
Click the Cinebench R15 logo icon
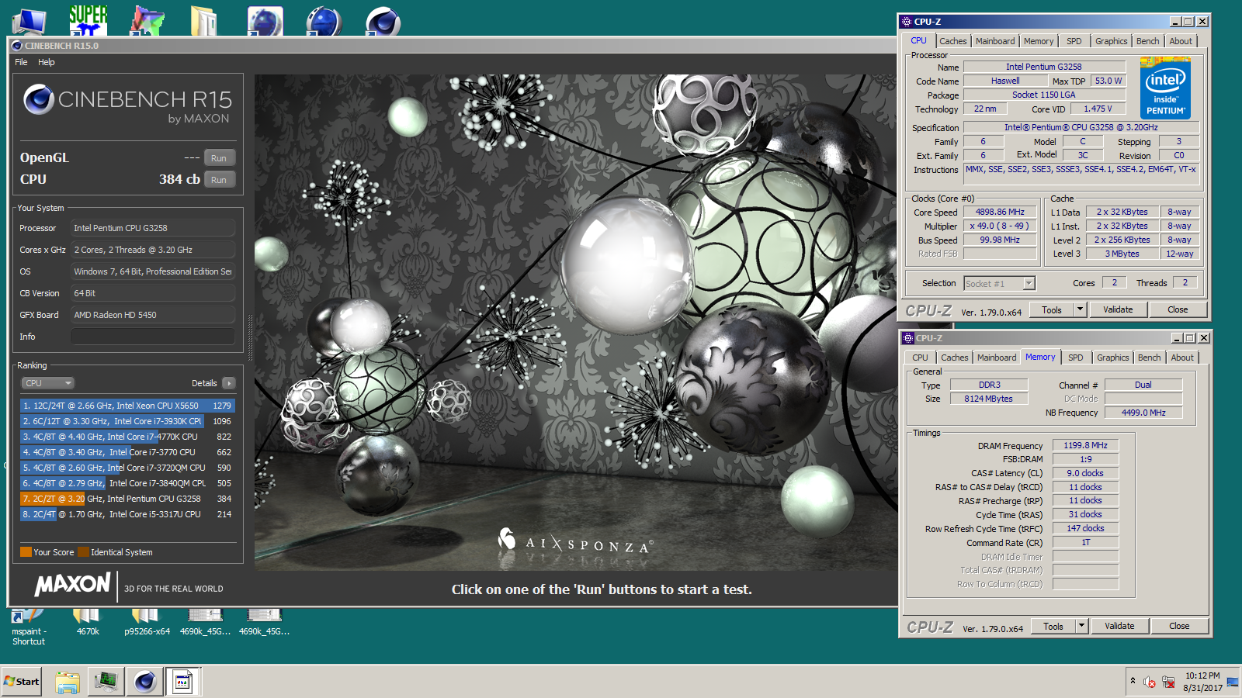[38, 99]
